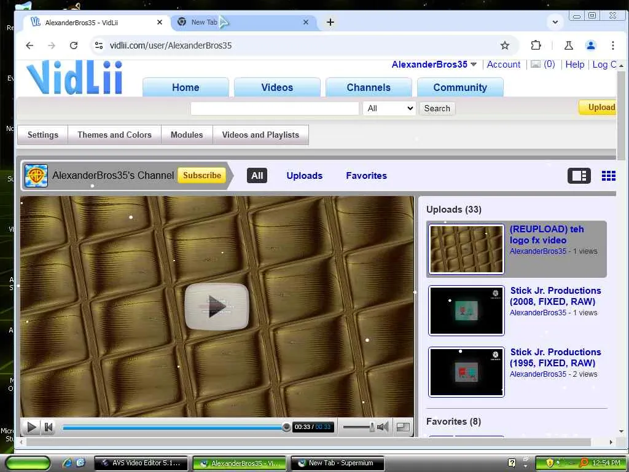Viewport: 629px width, 472px height.
Task: Click Stick Jr. Productions (2008, FIXED, RAW) title
Action: (x=555, y=296)
